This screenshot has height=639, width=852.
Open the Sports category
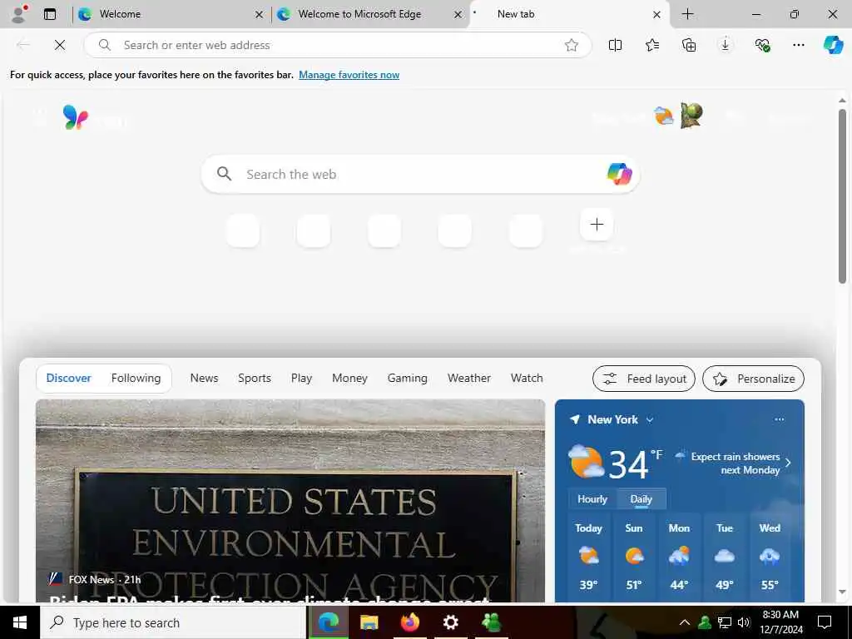[255, 379]
